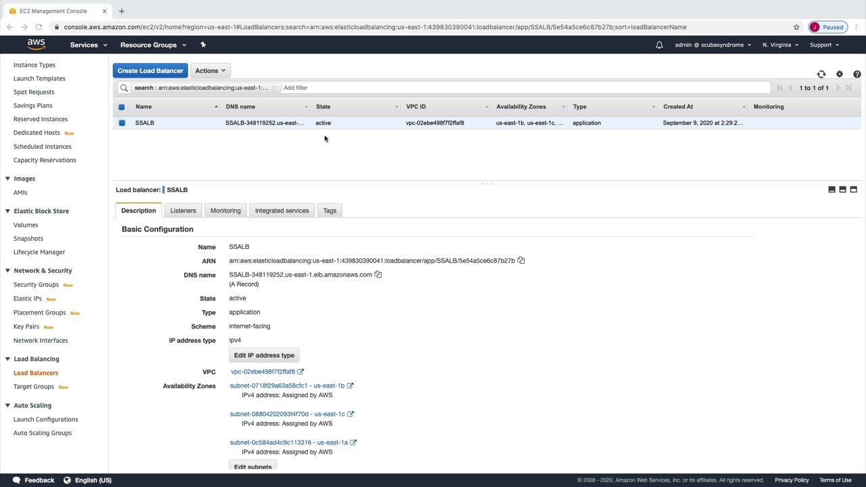Bookmark this page with the star icon
Image resolution: width=866 pixels, height=487 pixels.
click(x=796, y=27)
